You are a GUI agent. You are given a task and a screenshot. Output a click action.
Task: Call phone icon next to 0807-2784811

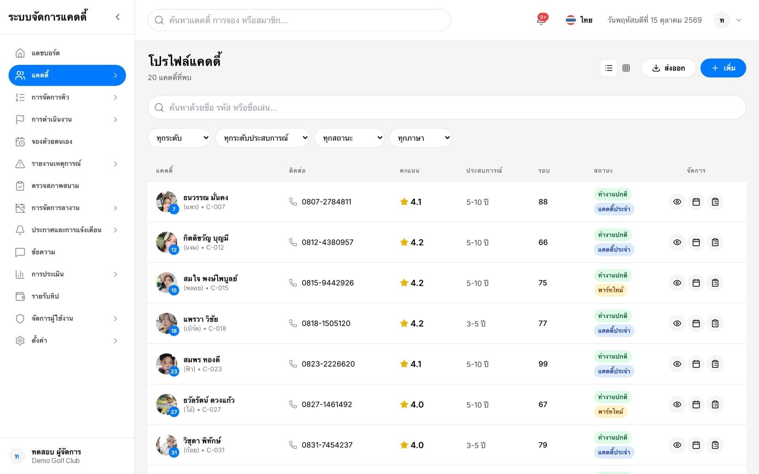tap(293, 201)
